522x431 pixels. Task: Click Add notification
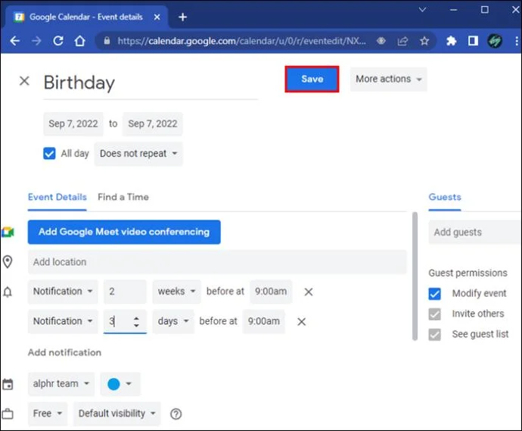tap(64, 353)
